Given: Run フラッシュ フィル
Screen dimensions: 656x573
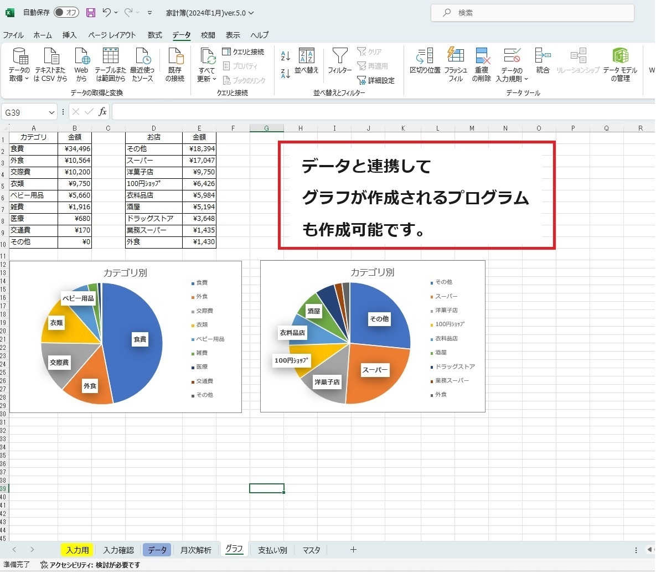Looking at the screenshot, I should coord(456,64).
